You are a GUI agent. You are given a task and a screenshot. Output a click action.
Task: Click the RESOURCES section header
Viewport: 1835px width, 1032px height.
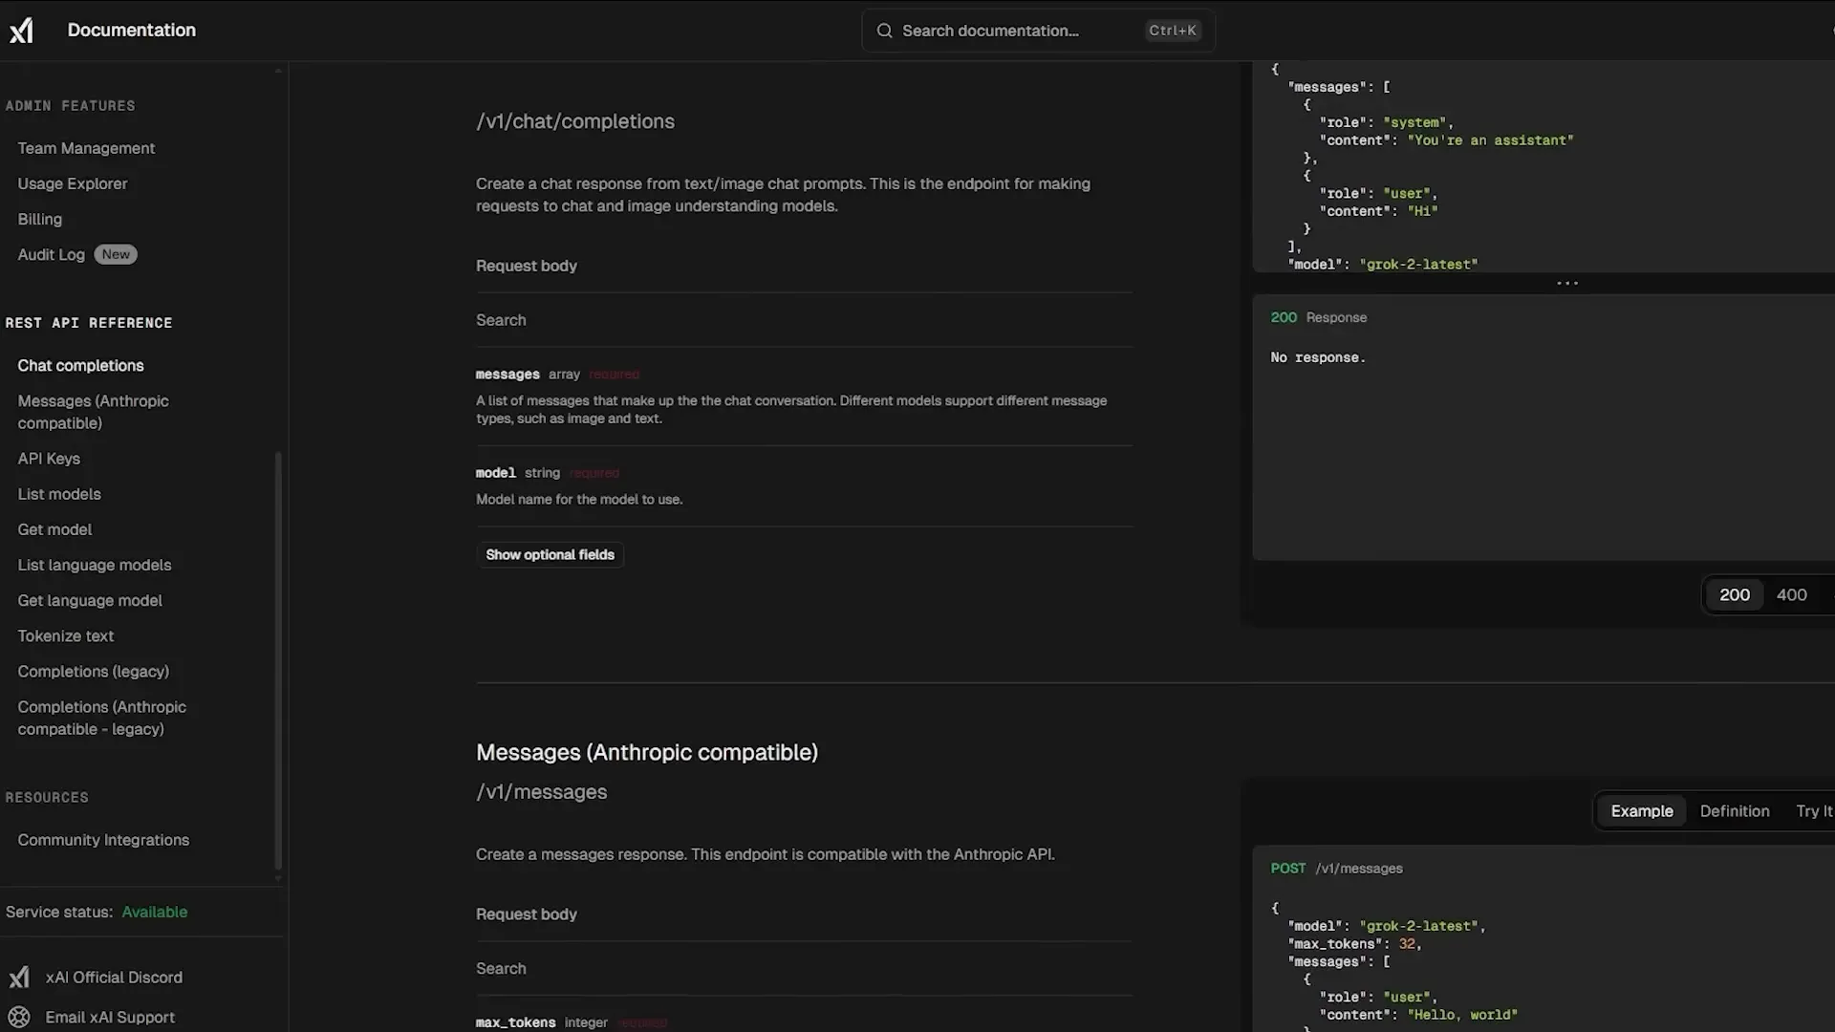pyautogui.click(x=47, y=798)
